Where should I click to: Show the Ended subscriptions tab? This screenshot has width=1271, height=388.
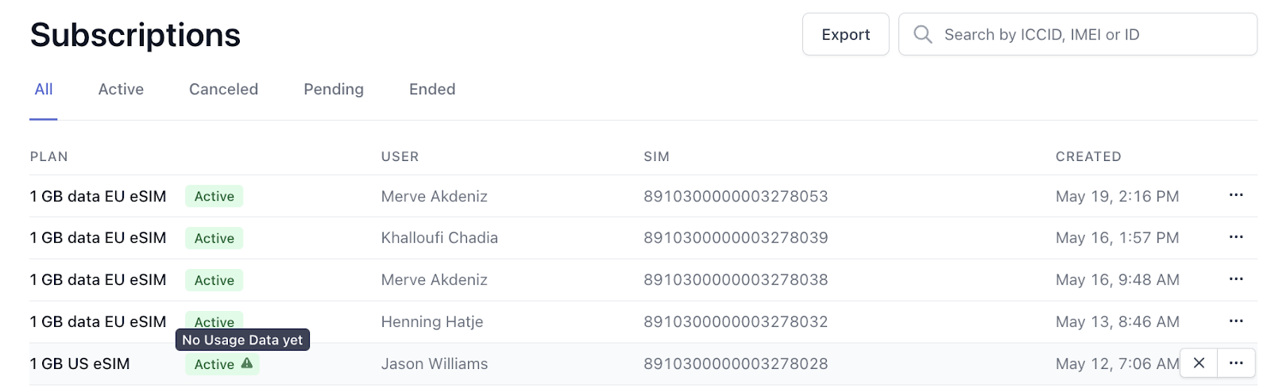pos(432,90)
